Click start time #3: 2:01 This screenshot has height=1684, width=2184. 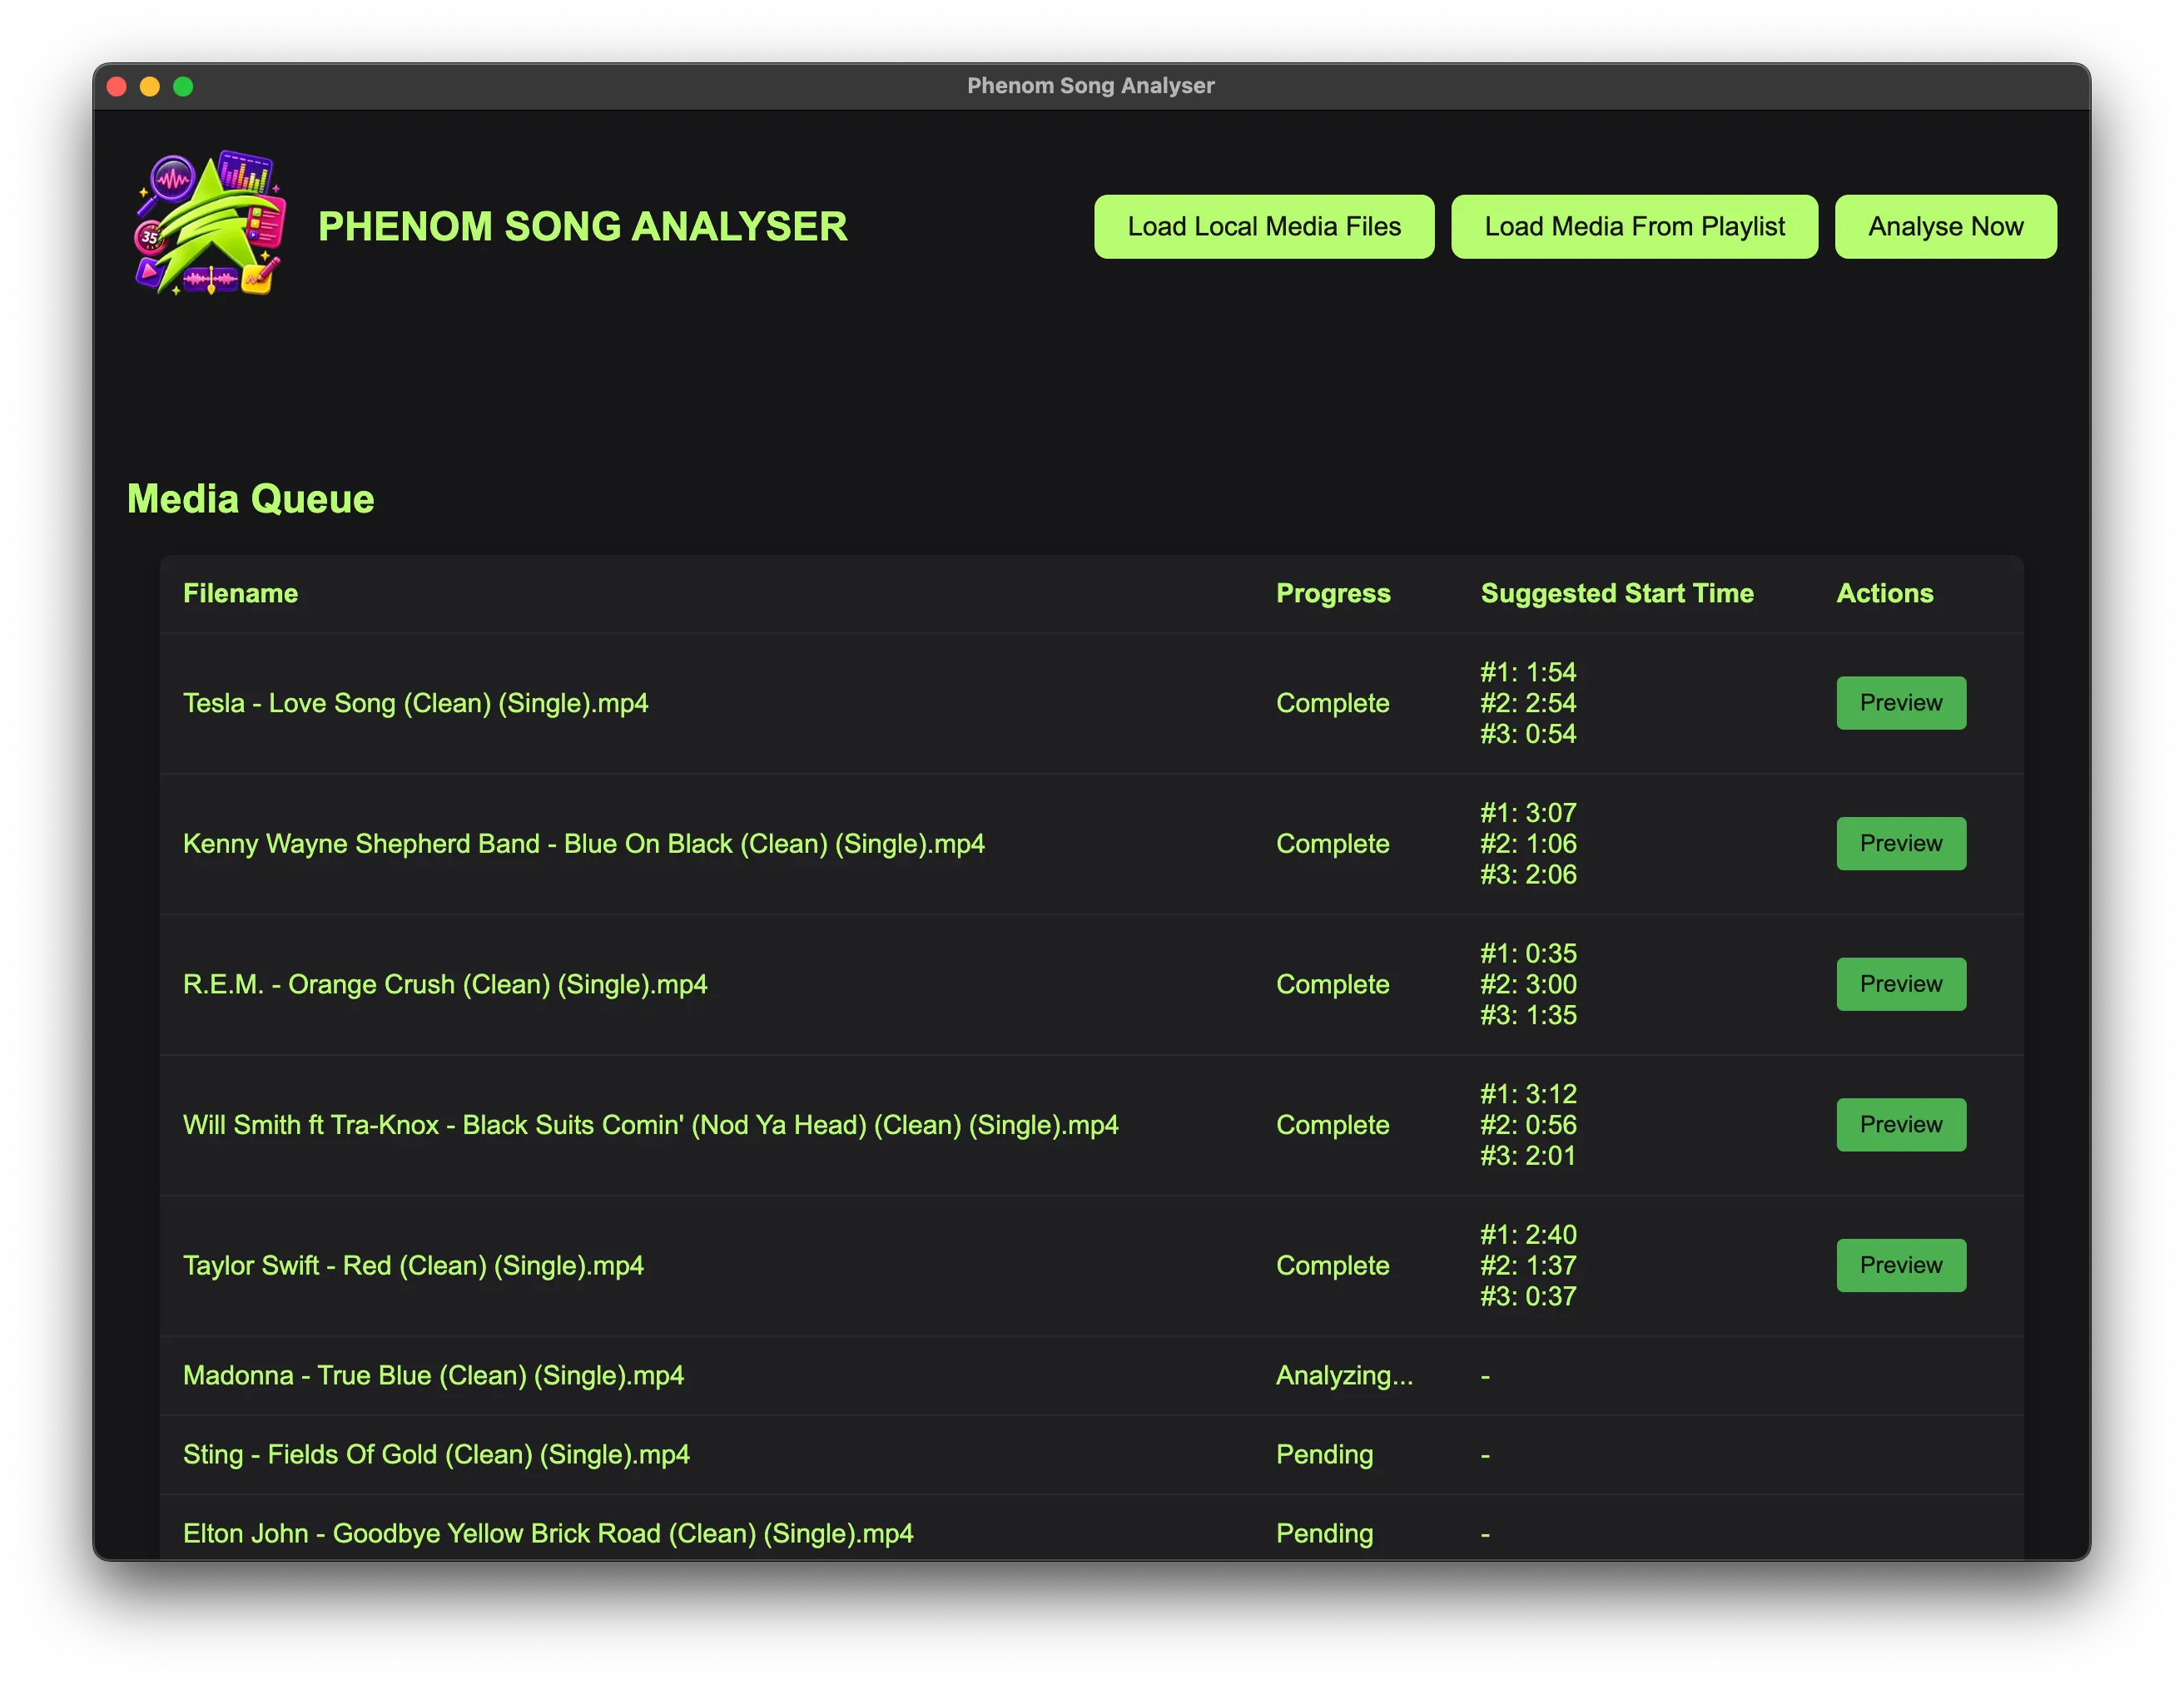(x=1528, y=1157)
